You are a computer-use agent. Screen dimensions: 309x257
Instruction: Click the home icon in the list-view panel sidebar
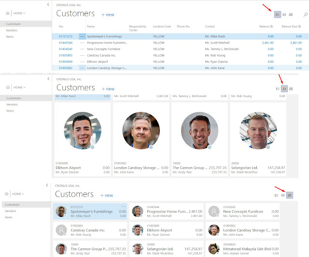[8, 13]
